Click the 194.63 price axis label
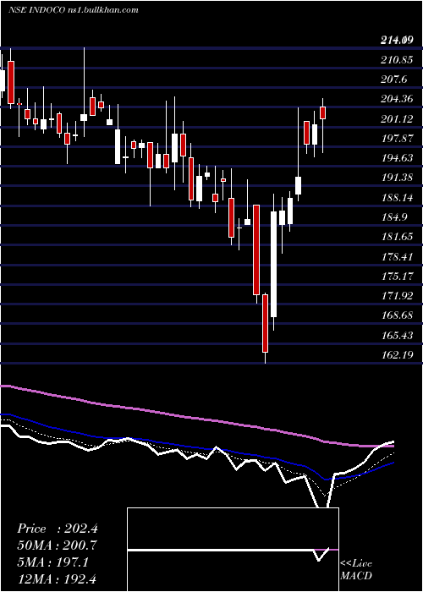Image resolution: width=423 pixels, height=592 pixels. click(x=397, y=158)
